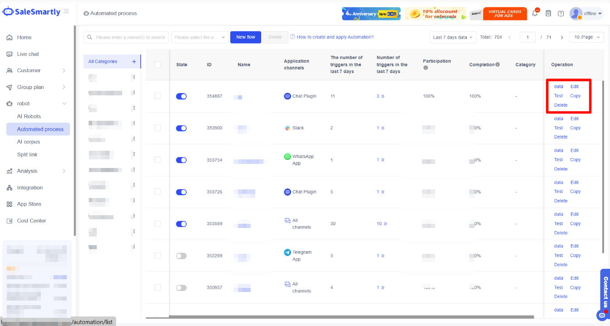This screenshot has width=610, height=326.
Task: Open the notification bell icon
Action: [x=535, y=14]
